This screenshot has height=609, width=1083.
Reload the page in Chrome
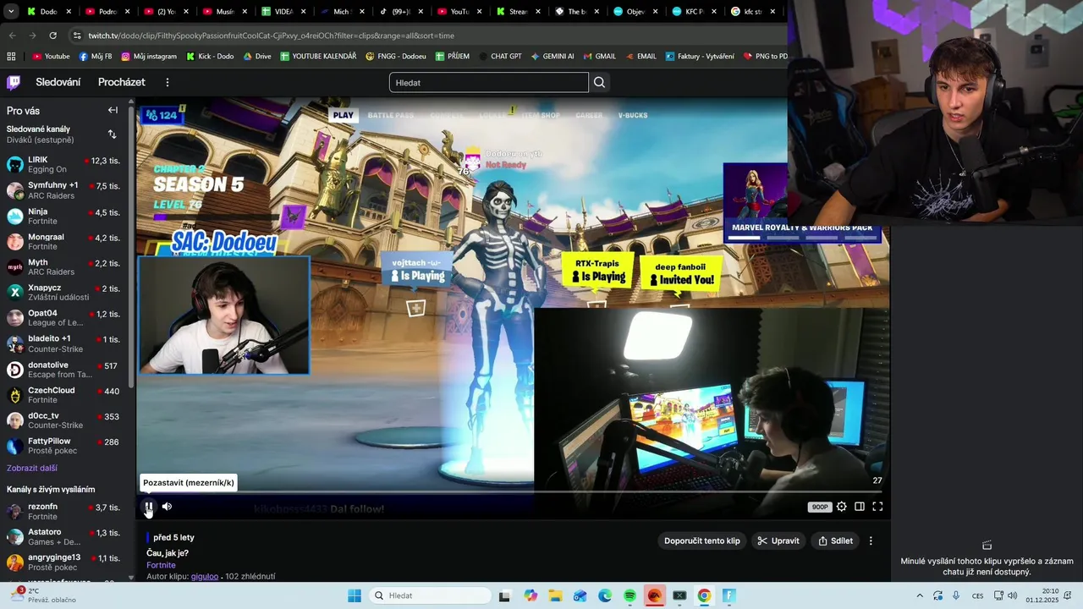52,36
